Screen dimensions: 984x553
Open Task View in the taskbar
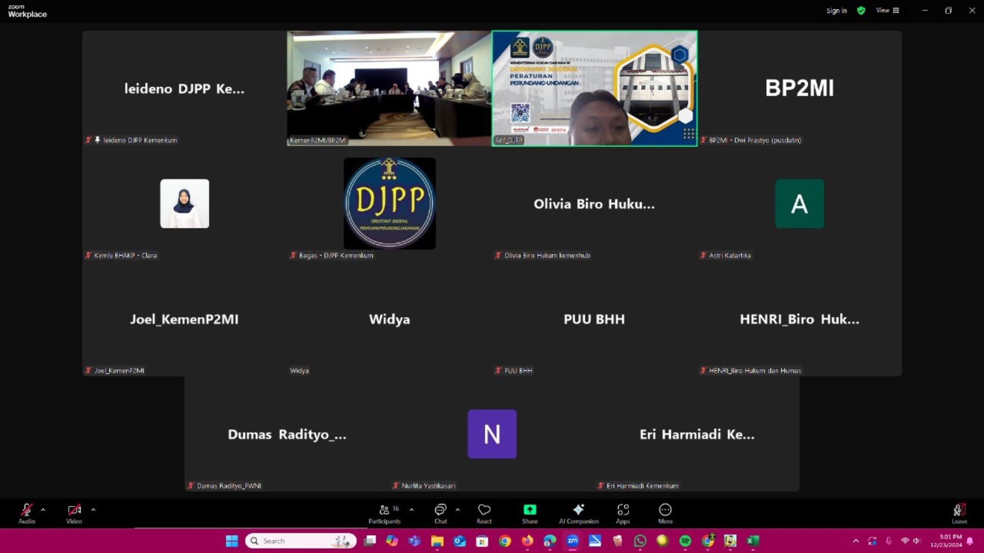(370, 541)
